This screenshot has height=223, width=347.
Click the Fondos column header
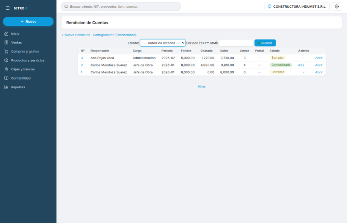coord(186,51)
